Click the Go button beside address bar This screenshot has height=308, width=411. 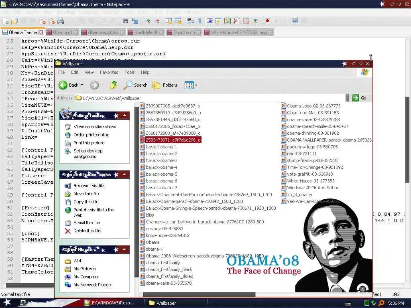tap(359, 98)
